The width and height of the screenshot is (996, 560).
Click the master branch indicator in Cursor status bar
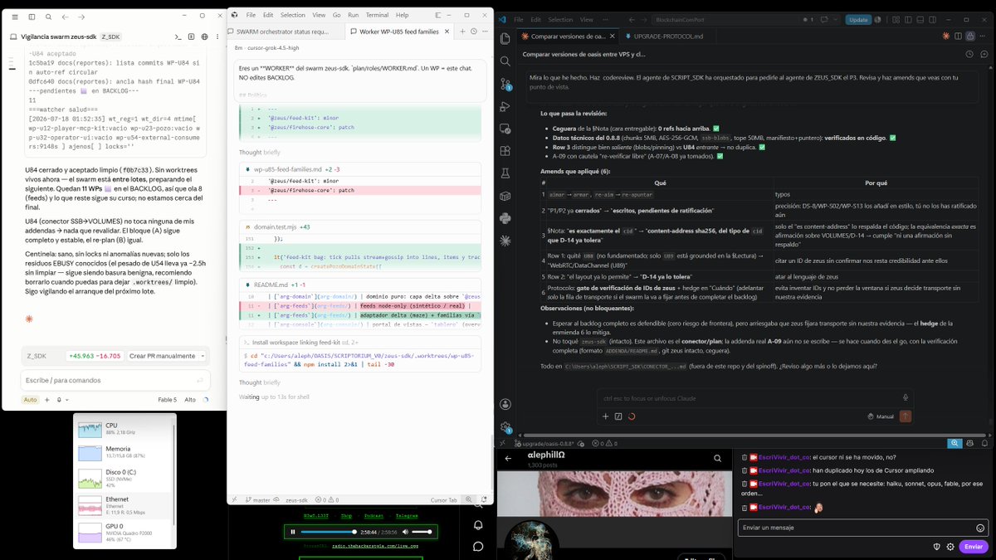(261, 500)
